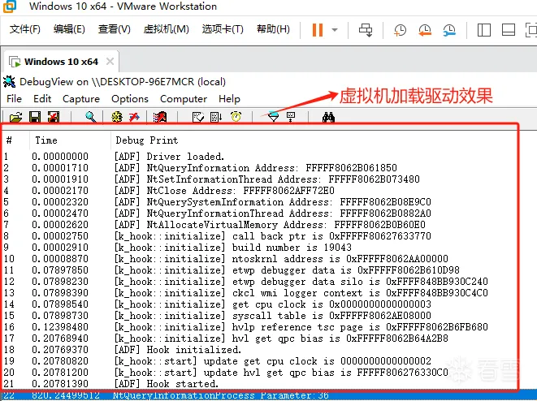Viewport: 537px width, 401px height.
Task: Select the NtSetInformationThread Address log row
Action: (260, 179)
